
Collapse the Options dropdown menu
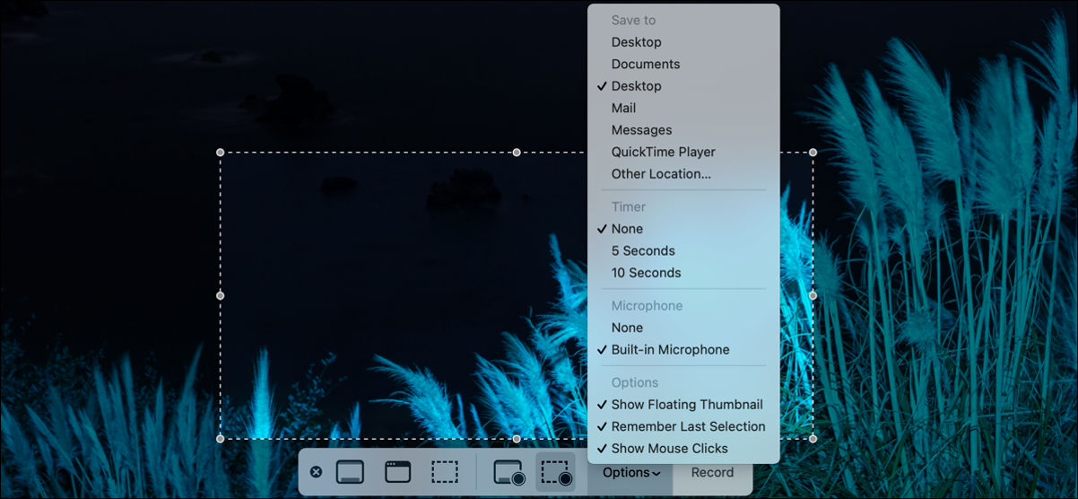[x=631, y=473]
